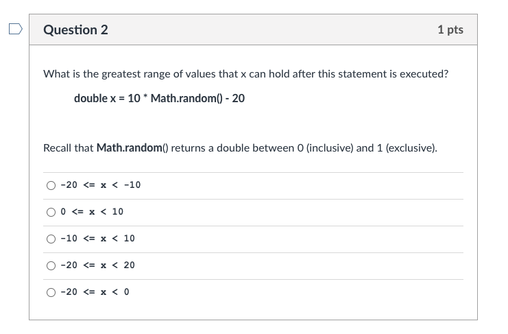
Task: Flag Question 2 for review
Action: pyautogui.click(x=16, y=29)
